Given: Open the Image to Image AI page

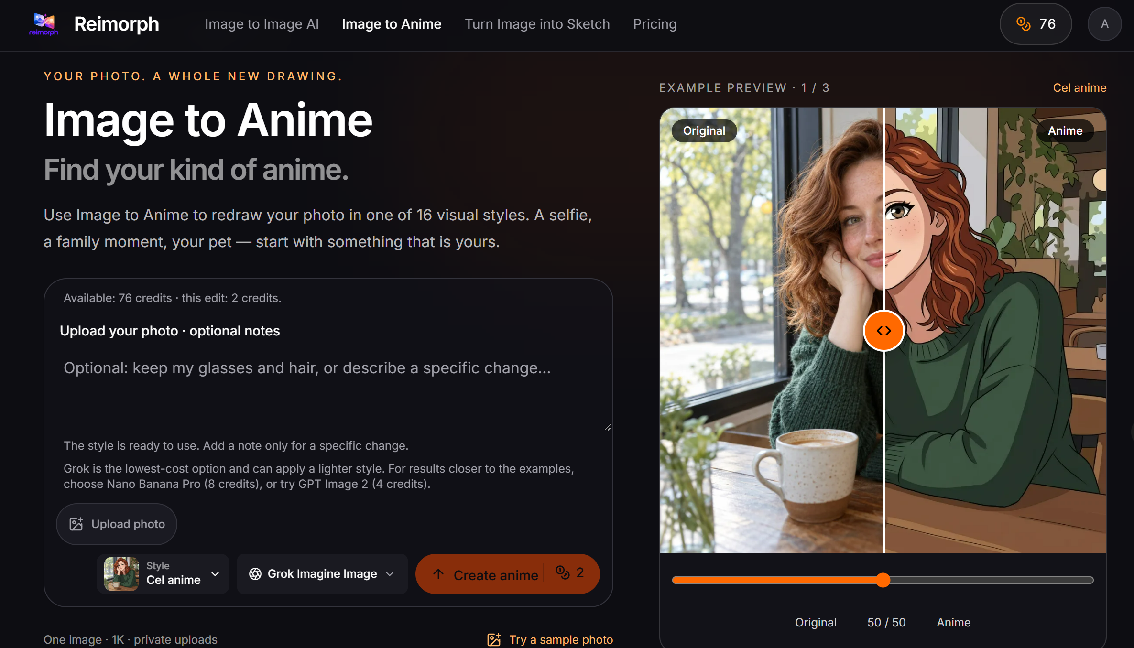Looking at the screenshot, I should 262,24.
